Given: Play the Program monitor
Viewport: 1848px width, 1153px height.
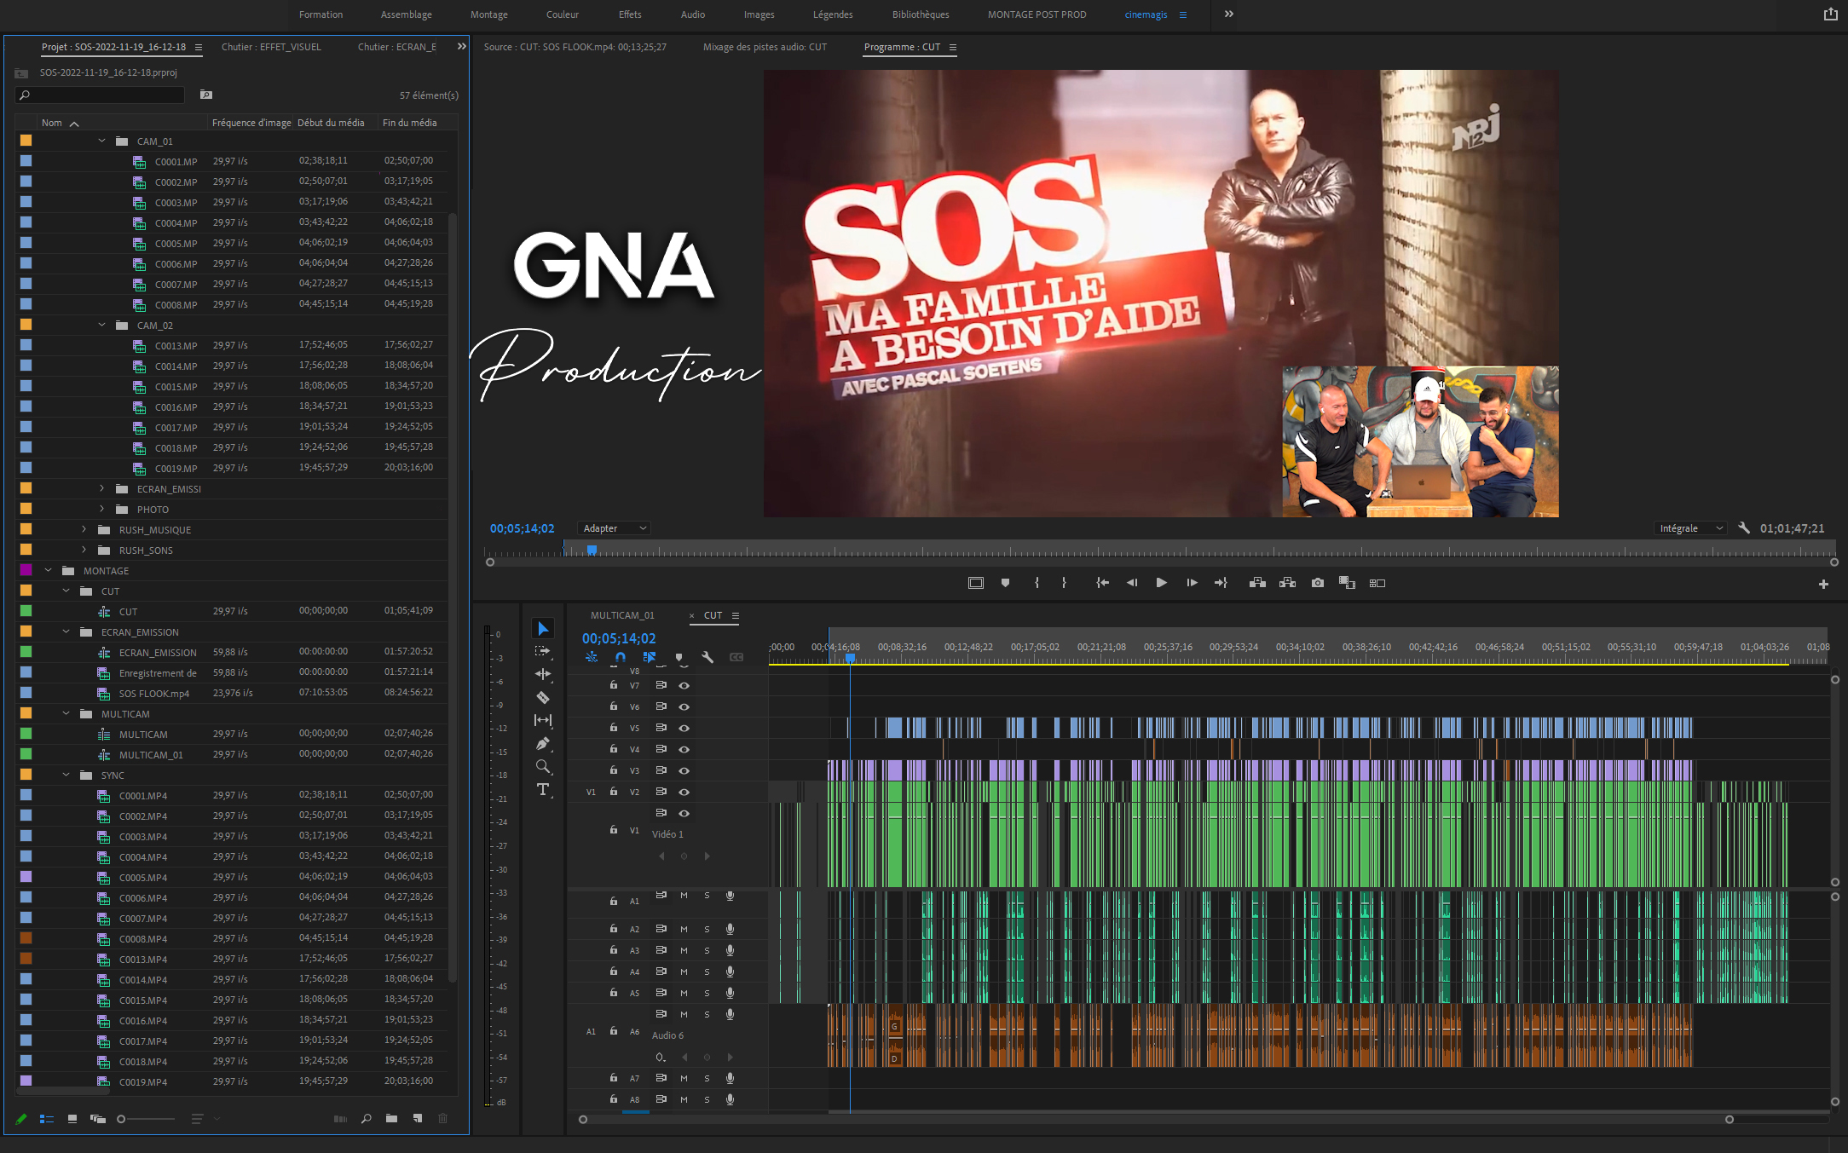Looking at the screenshot, I should [x=1161, y=583].
